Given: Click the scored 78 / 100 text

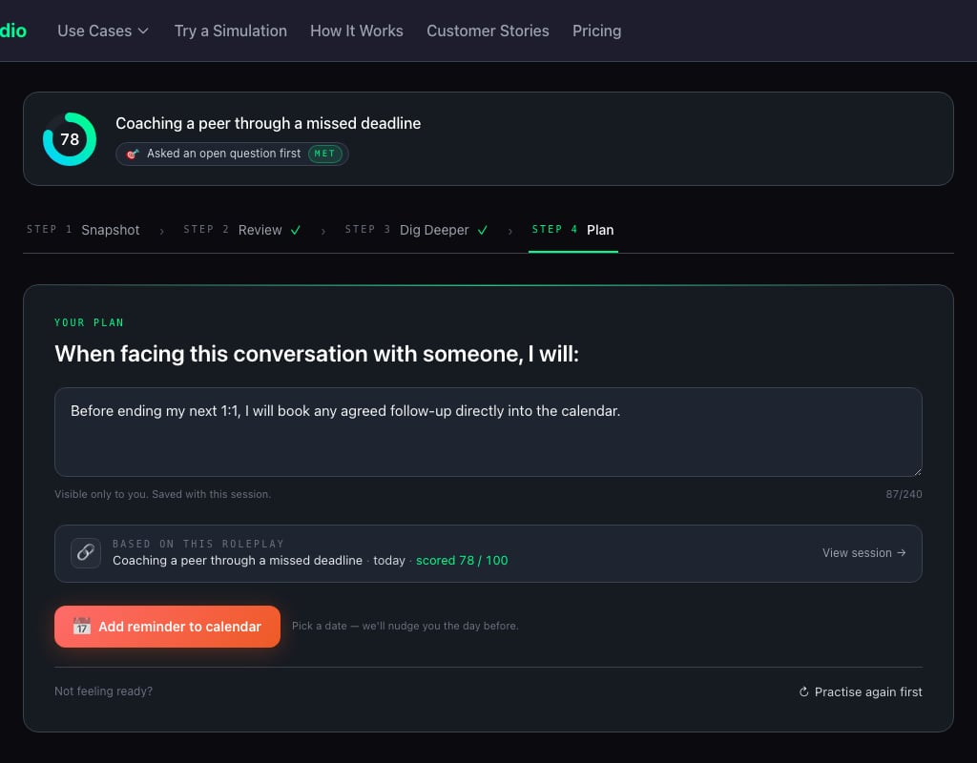Looking at the screenshot, I should [462, 561].
